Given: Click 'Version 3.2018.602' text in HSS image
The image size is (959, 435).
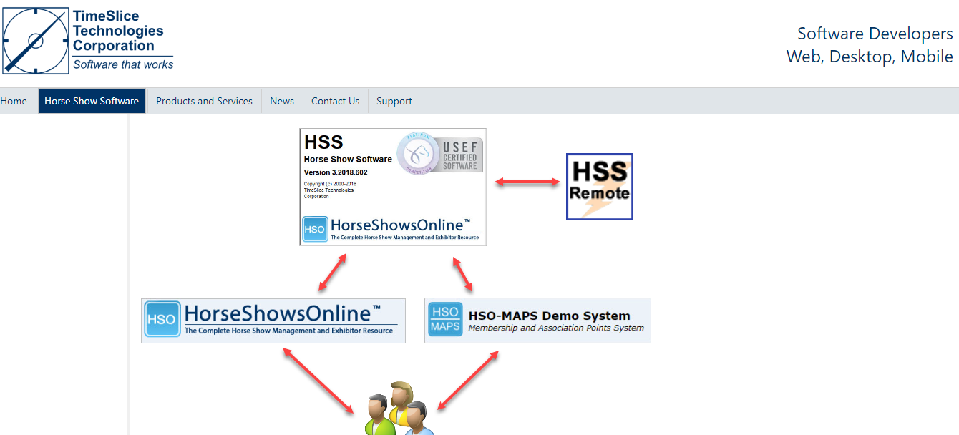Looking at the screenshot, I should [x=336, y=172].
